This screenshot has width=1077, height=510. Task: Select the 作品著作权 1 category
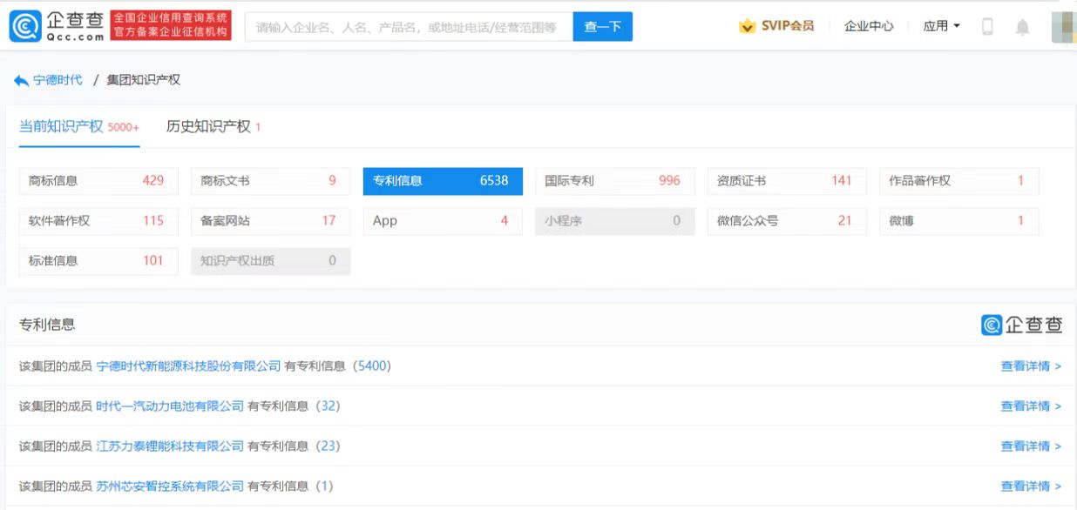coord(958,181)
